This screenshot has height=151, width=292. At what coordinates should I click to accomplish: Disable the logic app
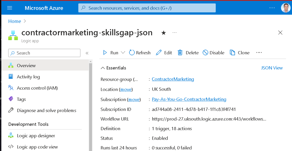(214, 53)
